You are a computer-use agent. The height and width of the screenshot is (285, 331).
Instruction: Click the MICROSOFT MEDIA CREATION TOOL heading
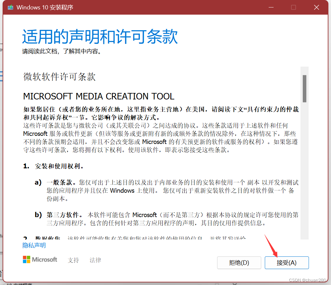(x=98, y=96)
